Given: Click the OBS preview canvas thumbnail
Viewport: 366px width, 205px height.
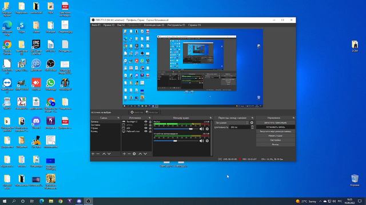Looking at the screenshot, I should [x=193, y=68].
